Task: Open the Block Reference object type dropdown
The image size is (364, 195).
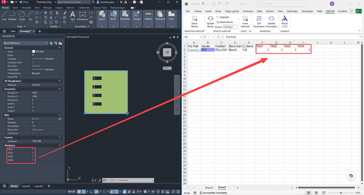Action: 25,43
